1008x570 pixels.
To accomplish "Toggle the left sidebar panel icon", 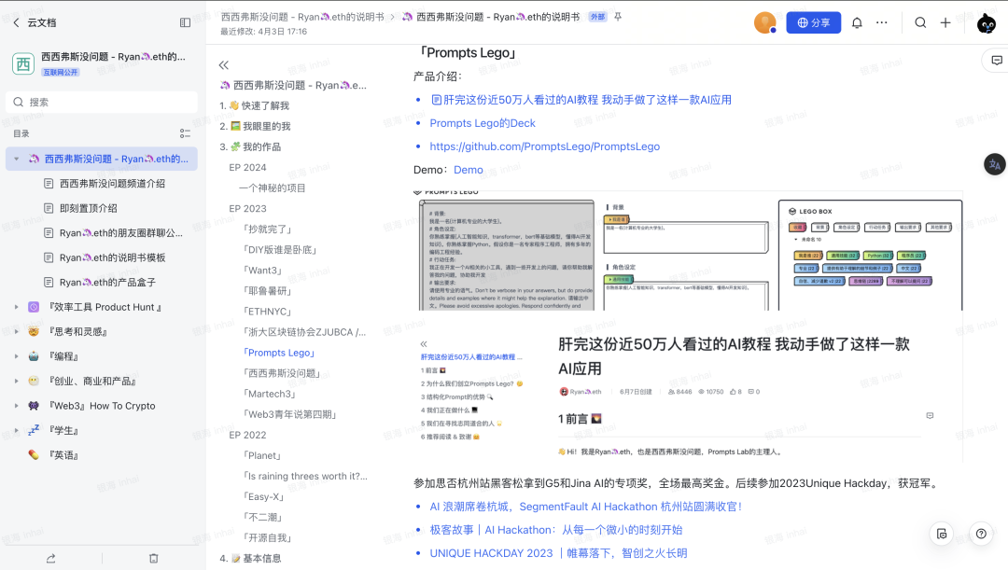I will [185, 22].
